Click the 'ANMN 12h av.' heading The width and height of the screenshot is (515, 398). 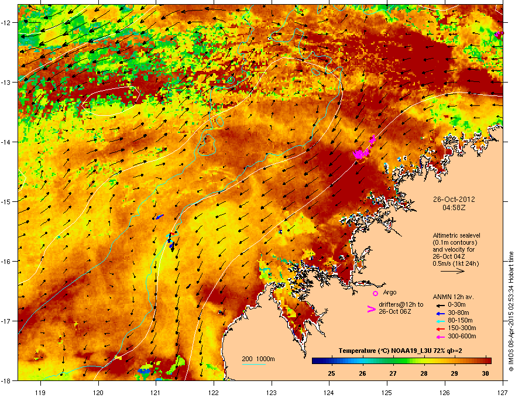(x=453, y=297)
